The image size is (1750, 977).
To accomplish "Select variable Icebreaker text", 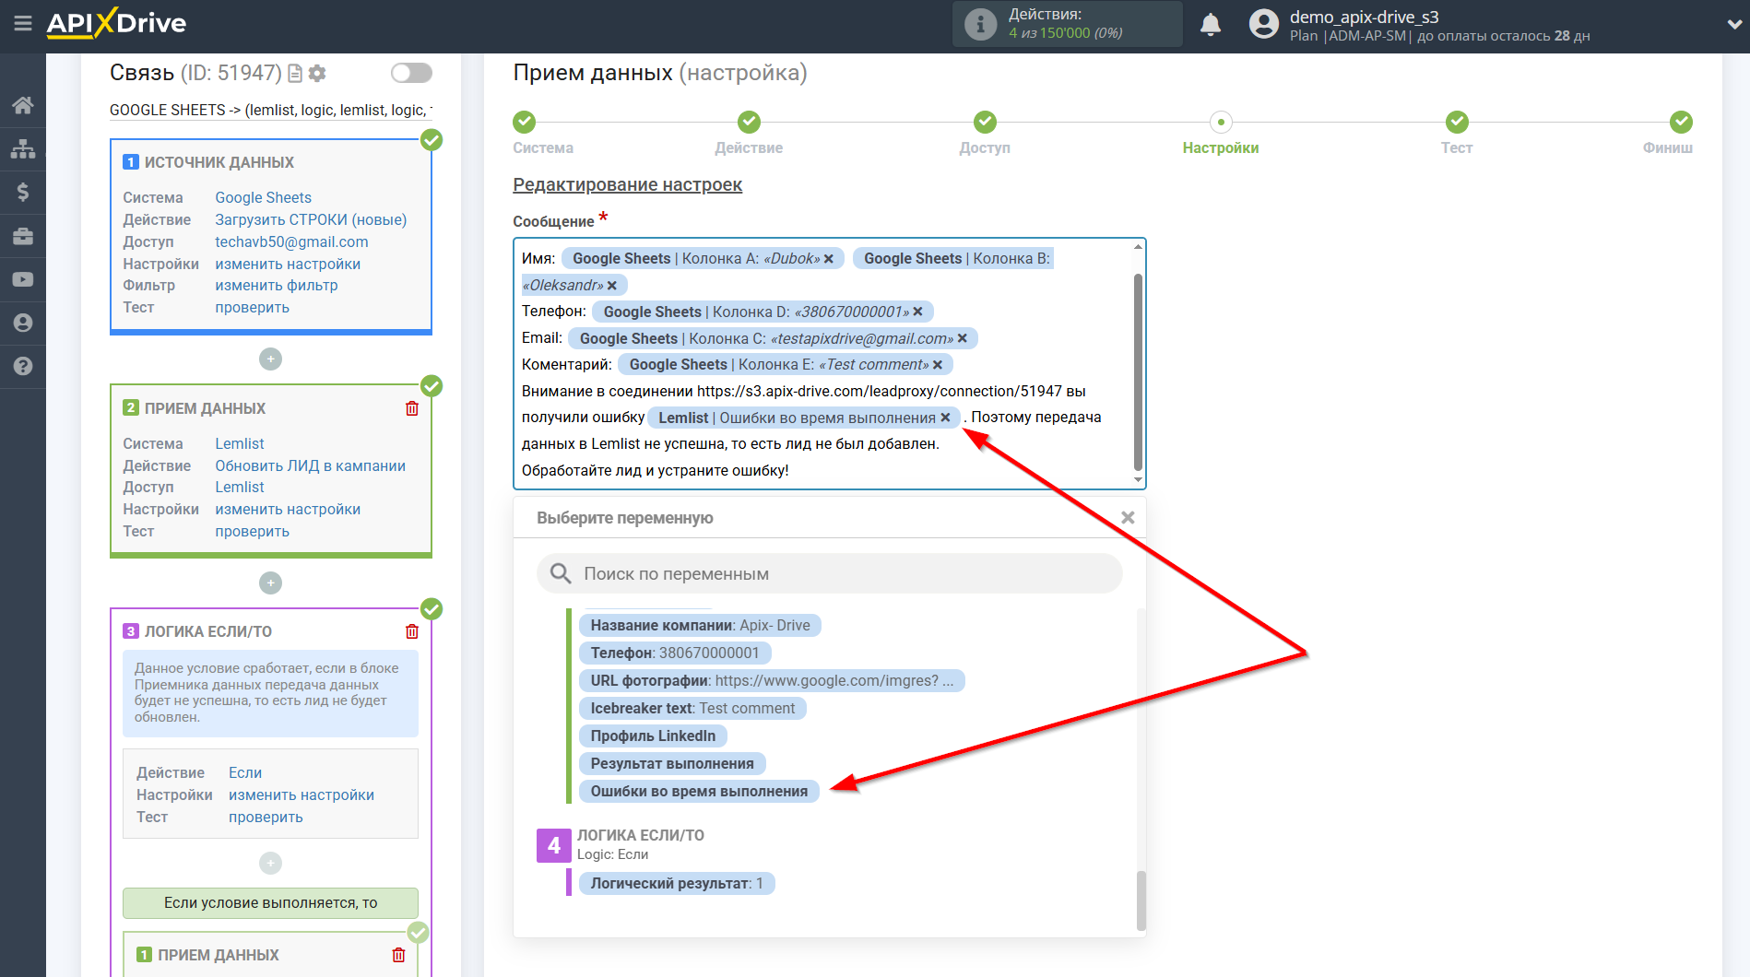I will tap(692, 708).
